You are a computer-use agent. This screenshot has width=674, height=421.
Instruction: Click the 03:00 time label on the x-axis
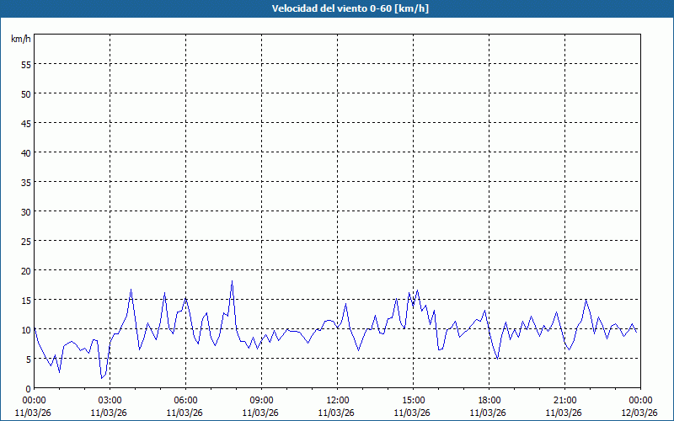pyautogui.click(x=110, y=400)
